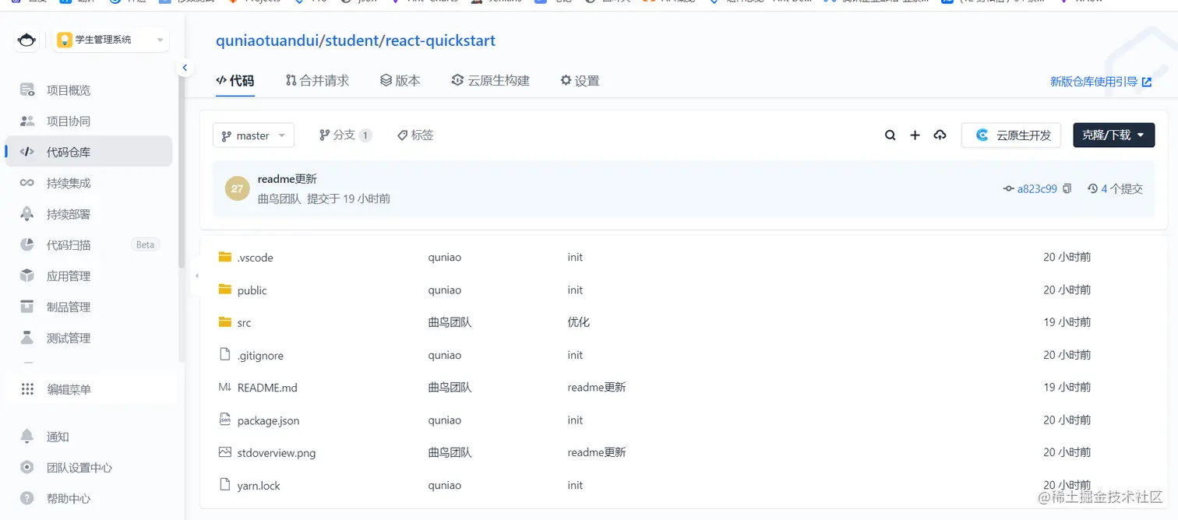The height and width of the screenshot is (520, 1178).
Task: Click quniaotuandui in the breadcrumb
Action: pyautogui.click(x=266, y=40)
